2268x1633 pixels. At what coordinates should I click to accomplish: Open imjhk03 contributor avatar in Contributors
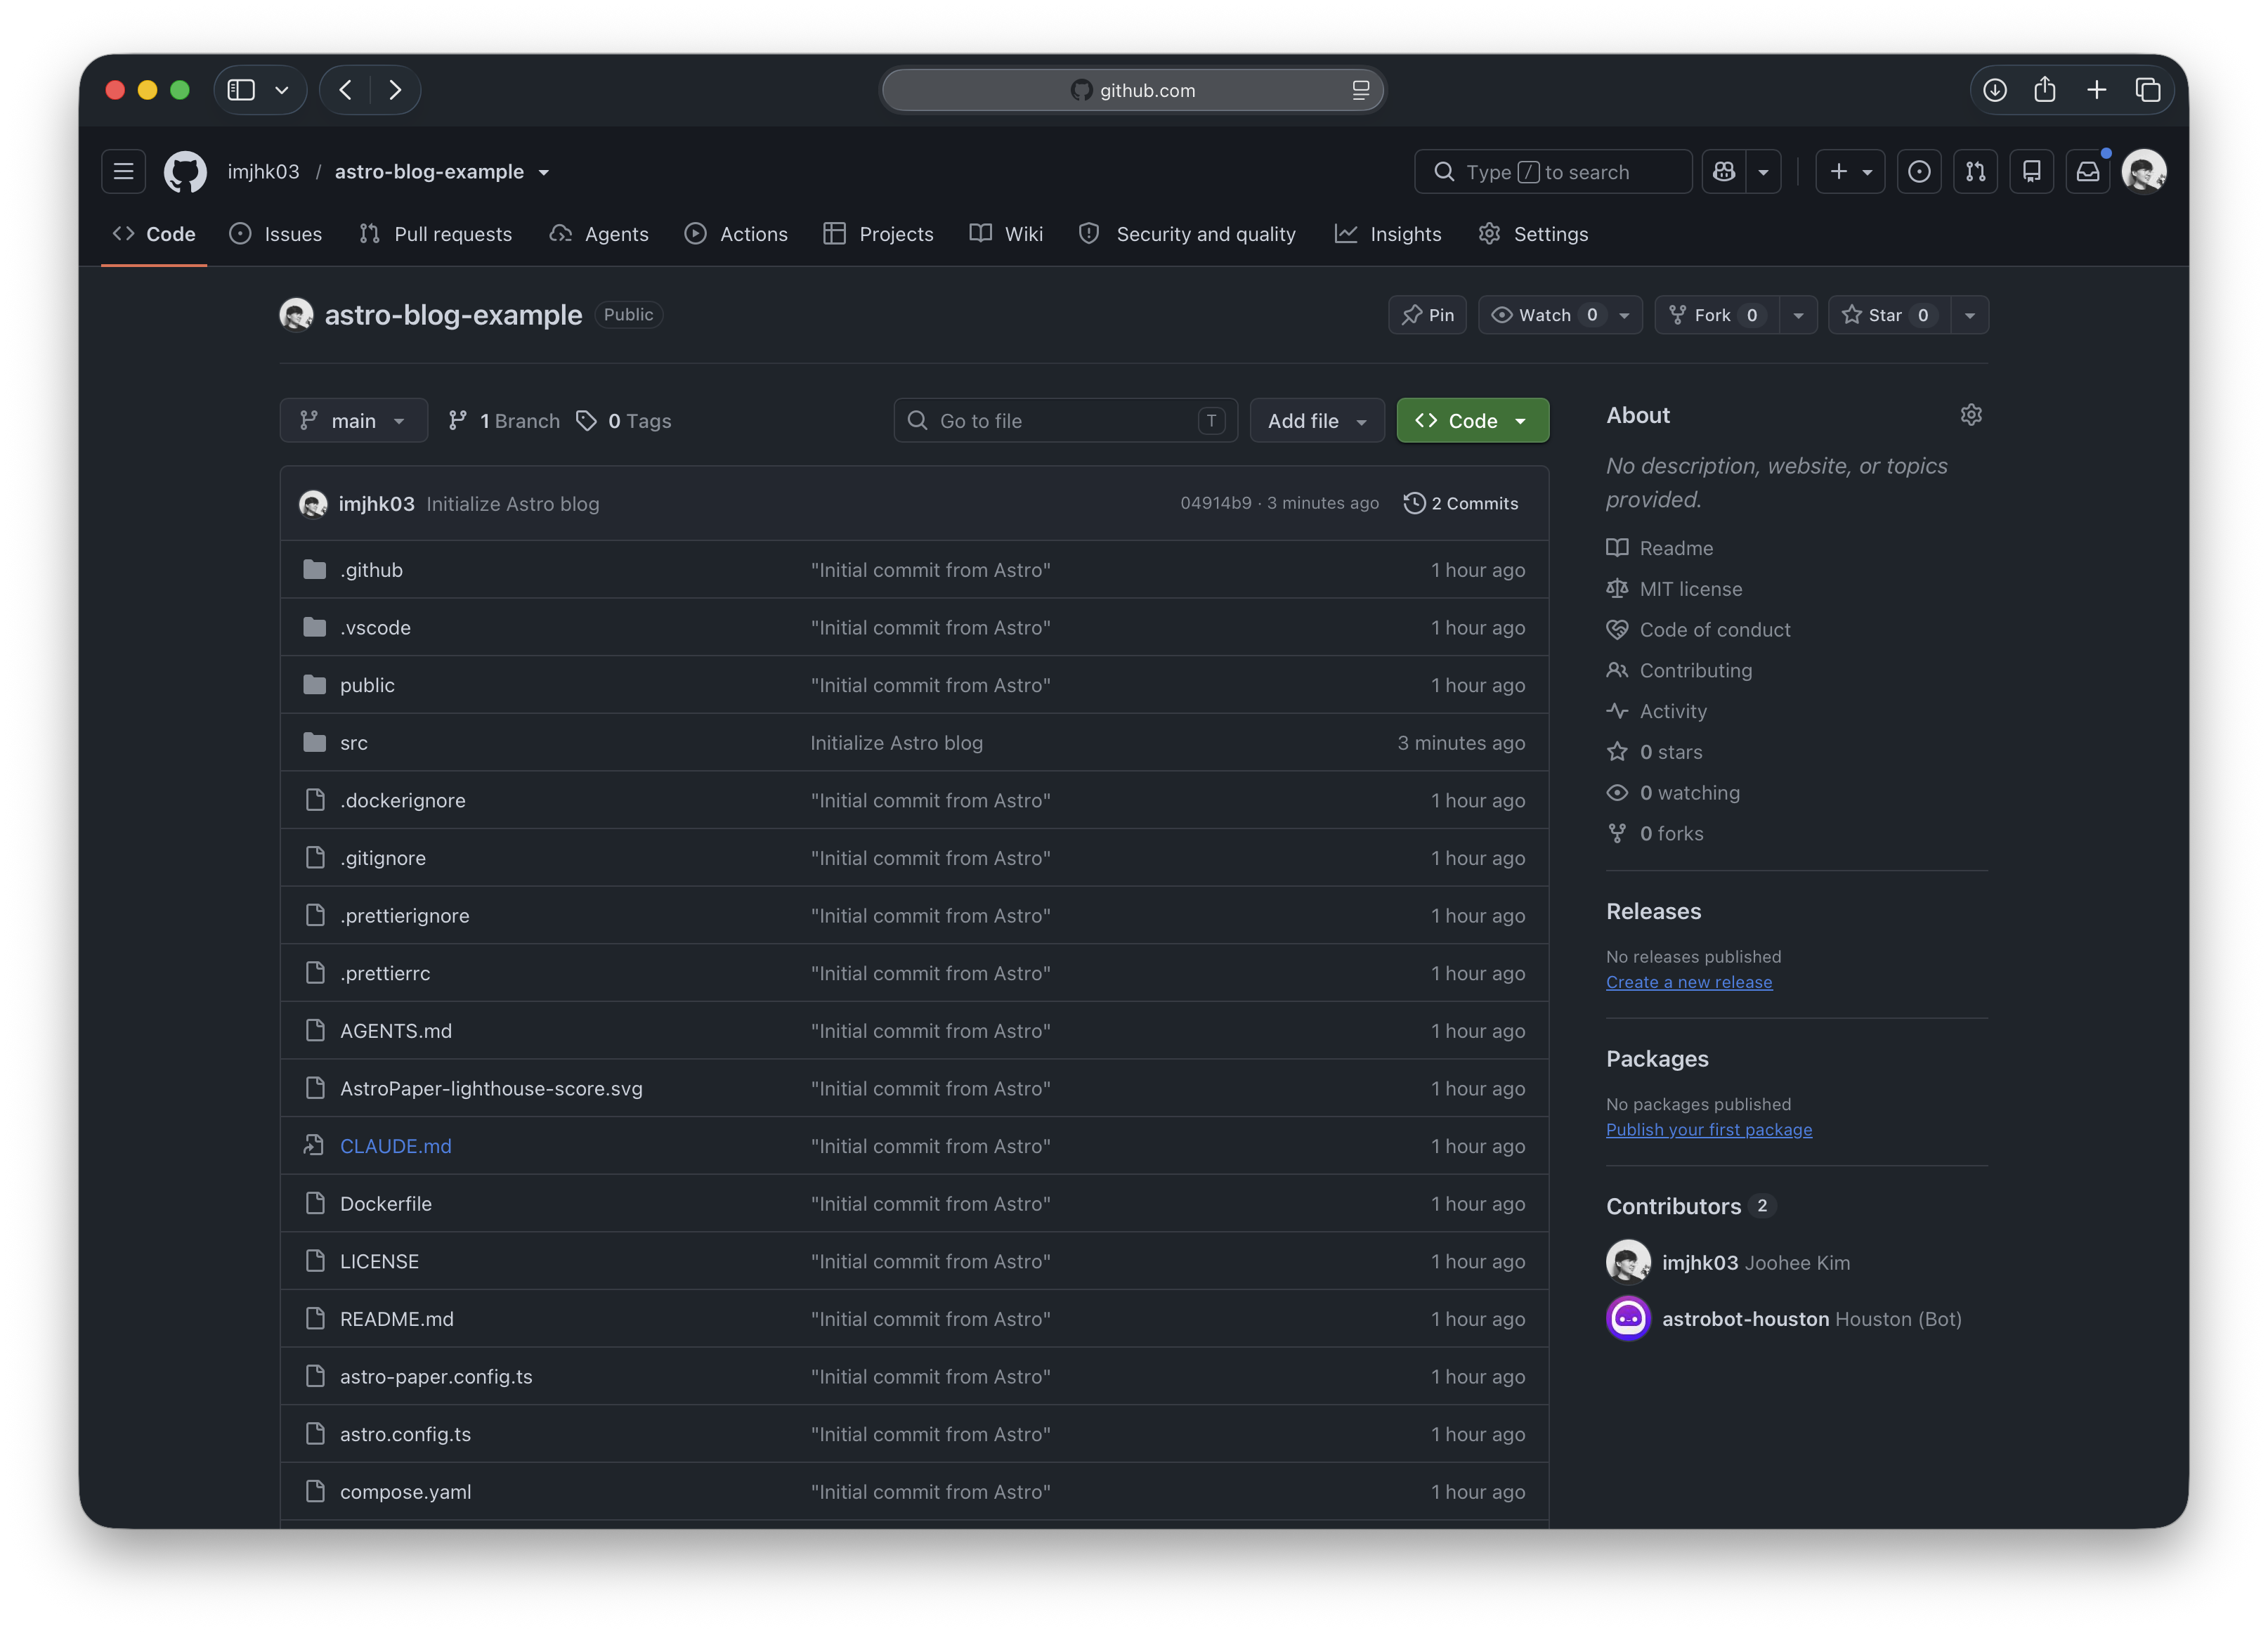tap(1628, 1262)
